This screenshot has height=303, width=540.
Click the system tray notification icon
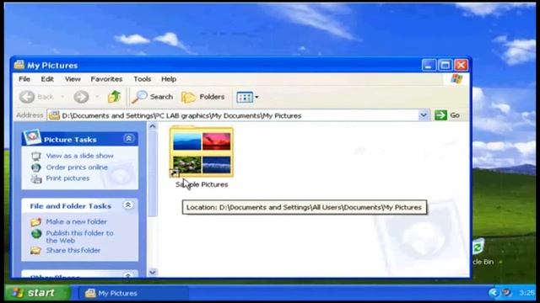(x=506, y=293)
